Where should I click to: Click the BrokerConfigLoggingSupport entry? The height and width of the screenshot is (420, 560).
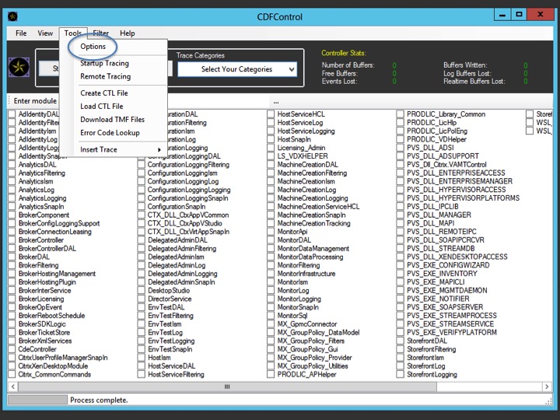click(59, 223)
